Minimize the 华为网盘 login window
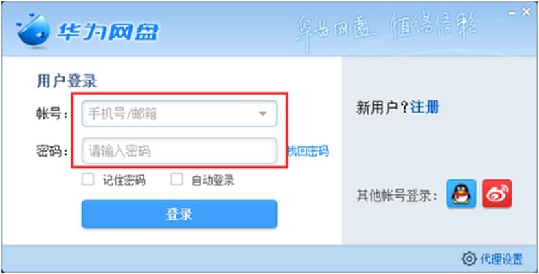Image resolution: width=539 pixels, height=274 pixels. (512, 14)
